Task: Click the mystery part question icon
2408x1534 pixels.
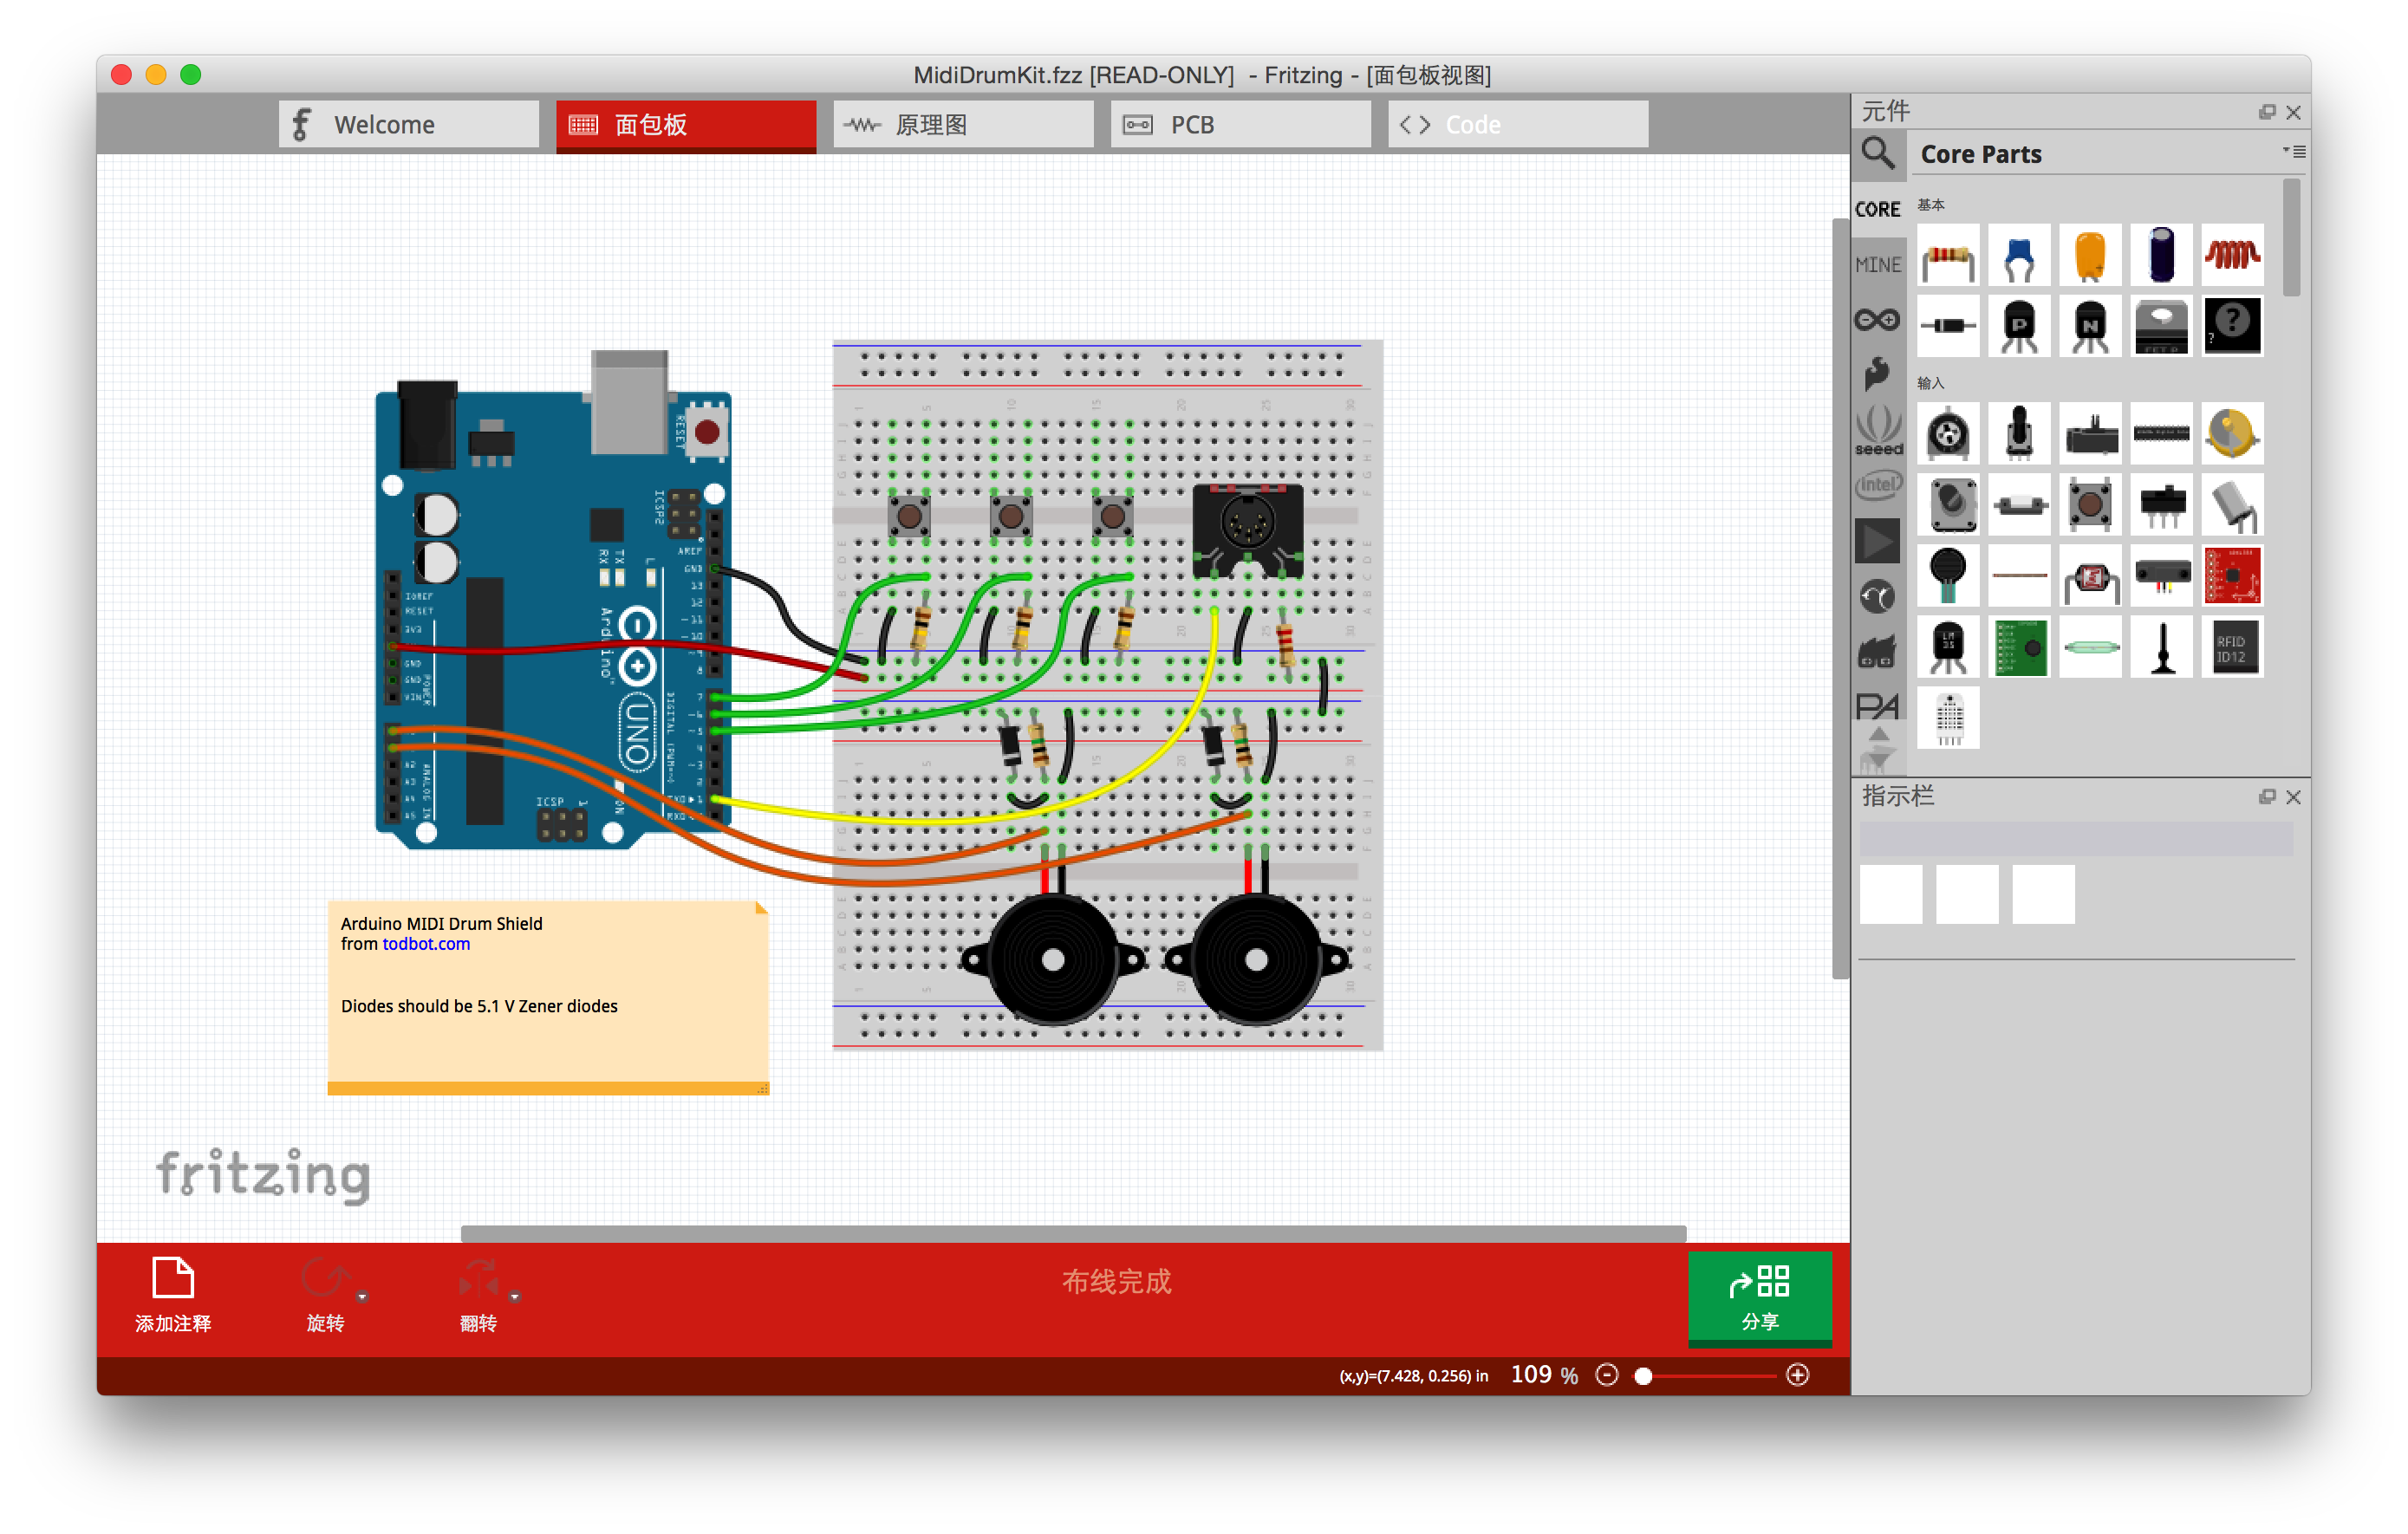Action: tap(2231, 326)
